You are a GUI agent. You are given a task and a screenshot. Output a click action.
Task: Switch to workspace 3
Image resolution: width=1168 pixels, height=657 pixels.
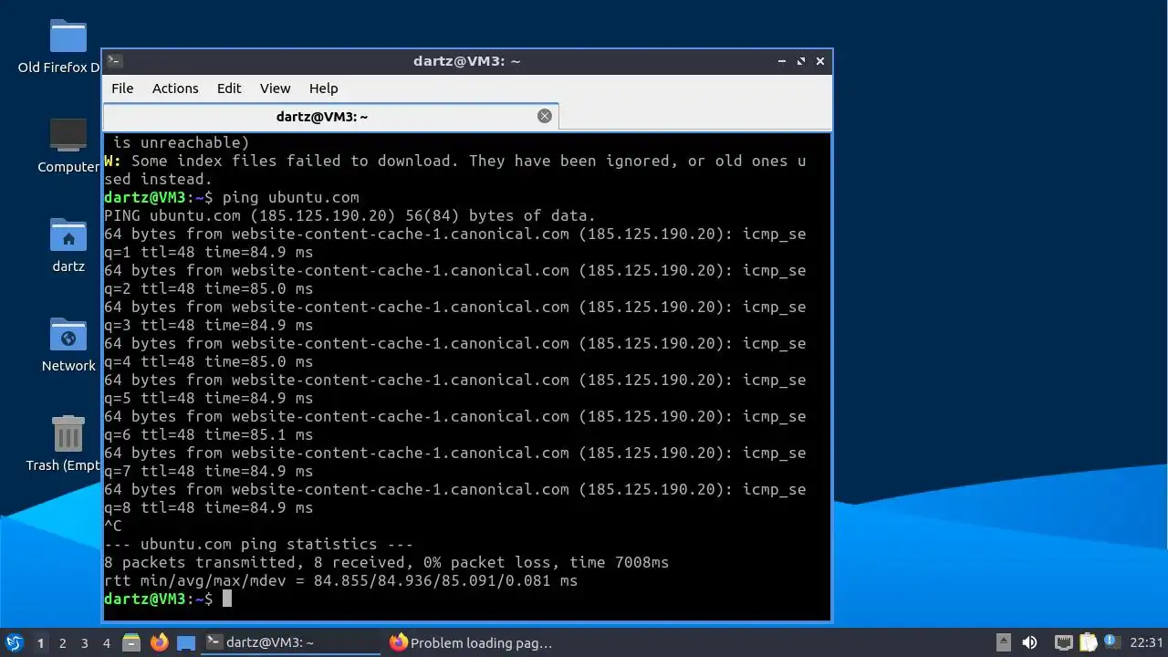click(85, 643)
